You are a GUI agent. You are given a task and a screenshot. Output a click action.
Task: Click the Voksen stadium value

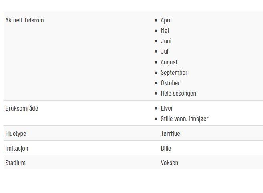point(169,163)
